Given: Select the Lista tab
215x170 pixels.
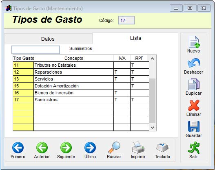Looking at the screenshot, I should click(x=135, y=38).
